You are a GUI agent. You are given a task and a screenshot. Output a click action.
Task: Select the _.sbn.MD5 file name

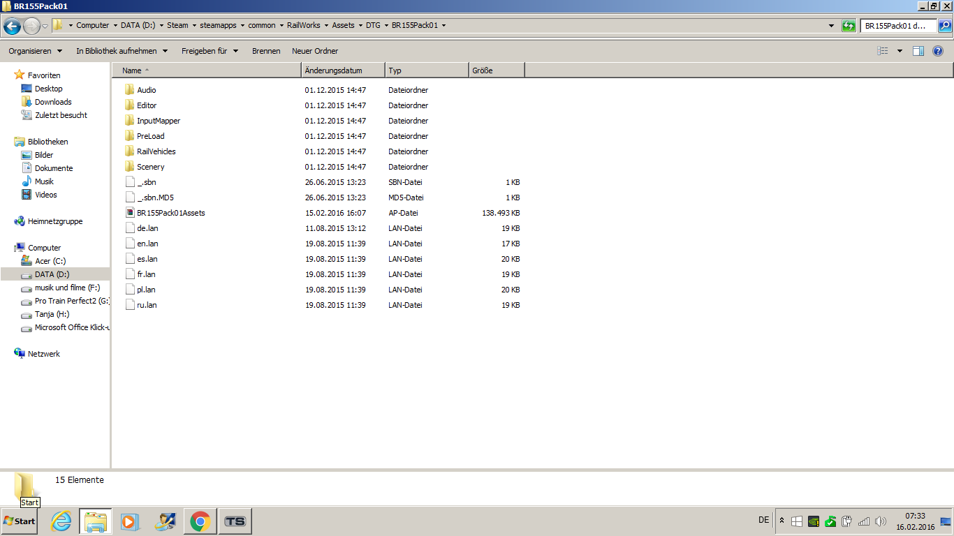pyautogui.click(x=155, y=198)
